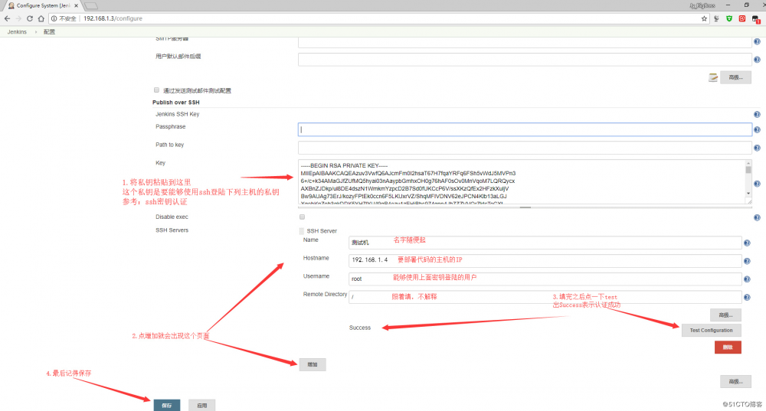Open help icon for Remote Directory

[x=747, y=297]
